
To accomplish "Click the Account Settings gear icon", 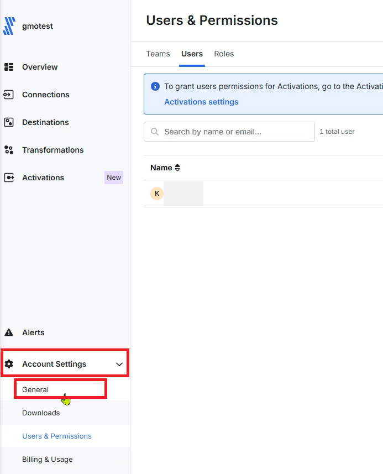I will coord(9,364).
